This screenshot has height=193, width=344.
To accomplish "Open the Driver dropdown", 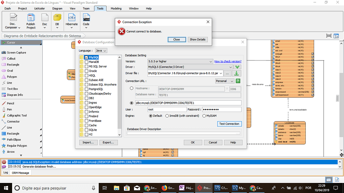I will coord(190,67).
